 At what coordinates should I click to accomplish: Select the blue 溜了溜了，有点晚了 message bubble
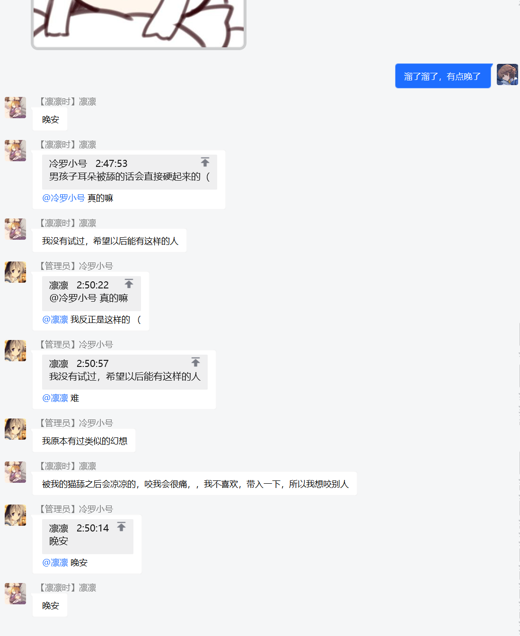(x=443, y=76)
